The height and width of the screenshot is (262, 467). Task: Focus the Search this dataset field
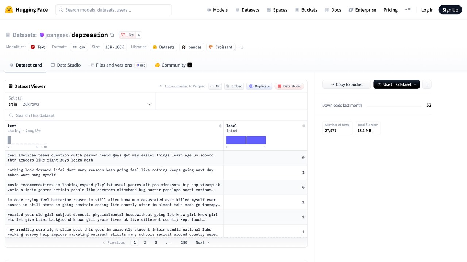pos(156,115)
